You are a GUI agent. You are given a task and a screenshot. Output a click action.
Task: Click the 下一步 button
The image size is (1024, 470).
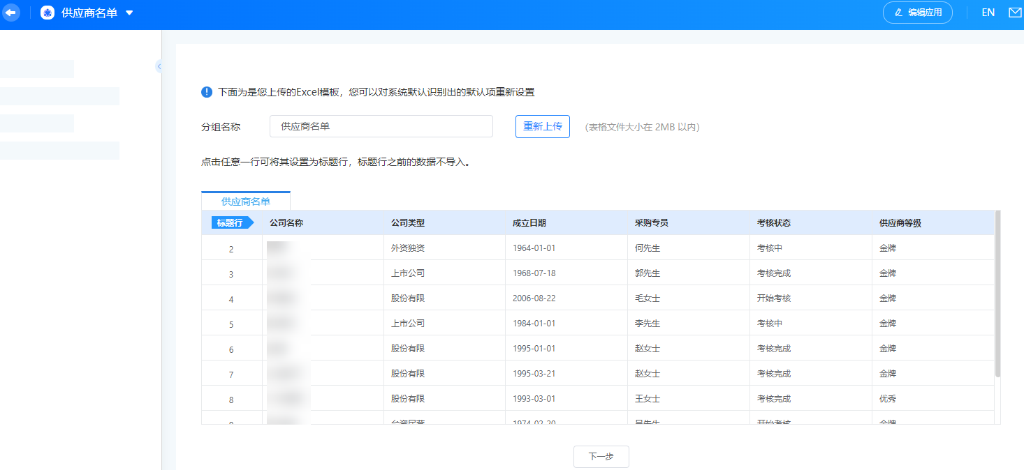pos(601,457)
